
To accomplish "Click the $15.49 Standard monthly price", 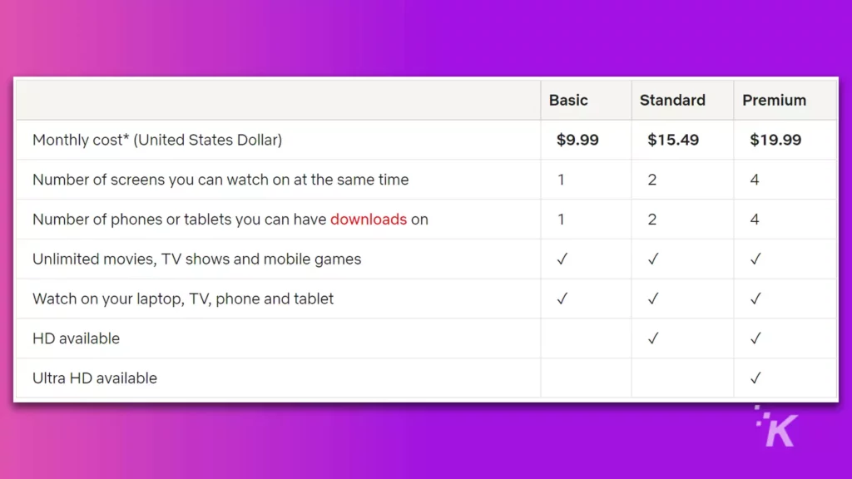I will [x=673, y=140].
